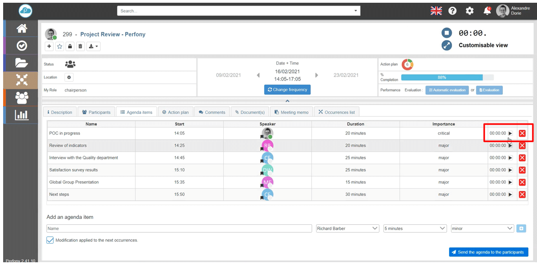537x265 pixels.
Task: Click the help question mark icon
Action: point(452,11)
